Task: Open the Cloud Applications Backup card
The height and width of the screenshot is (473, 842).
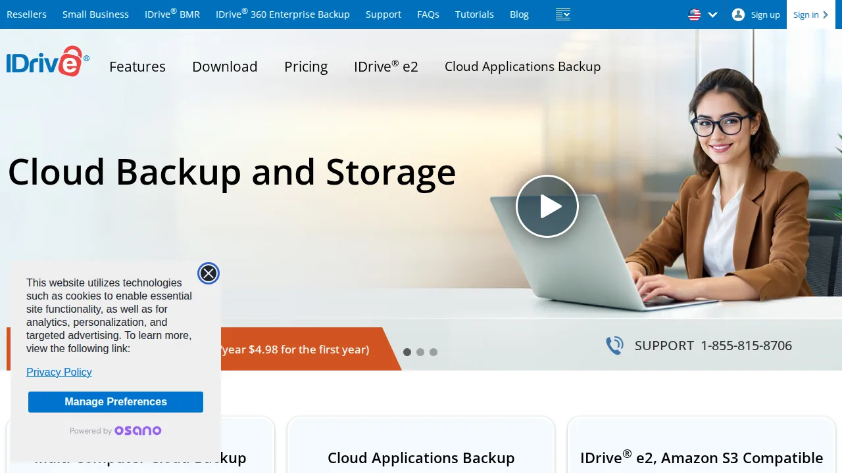Action: pyautogui.click(x=421, y=445)
